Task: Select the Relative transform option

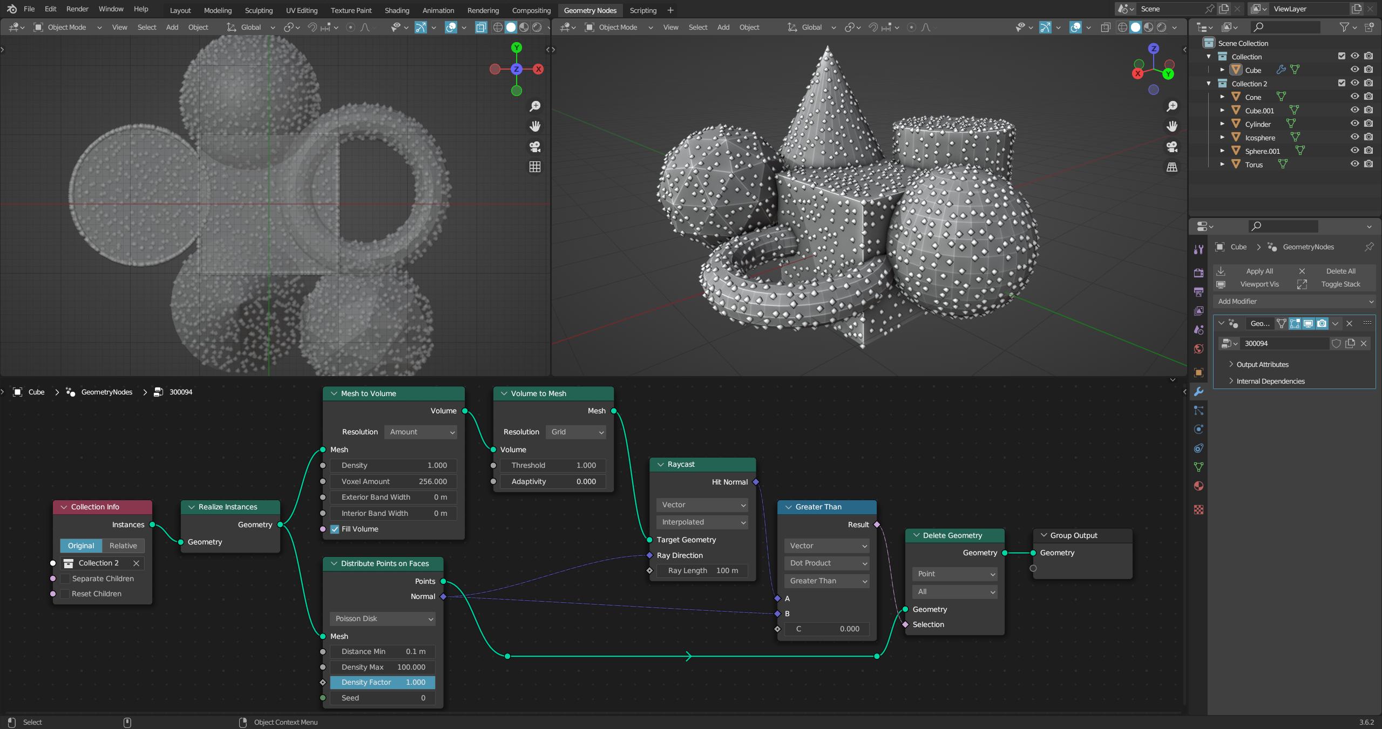Action: [123, 546]
